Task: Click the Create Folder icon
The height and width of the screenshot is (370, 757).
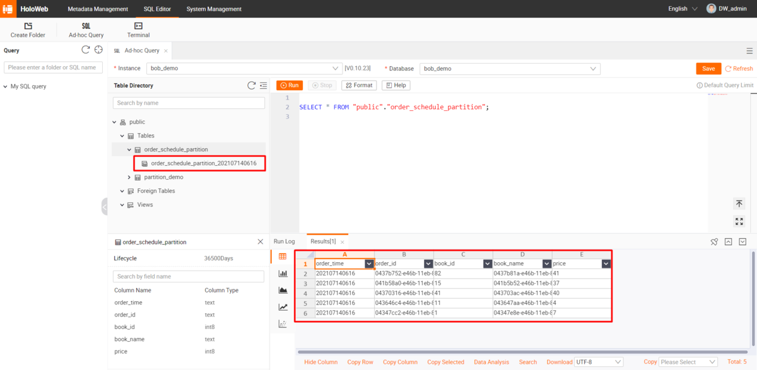Action: (x=28, y=26)
